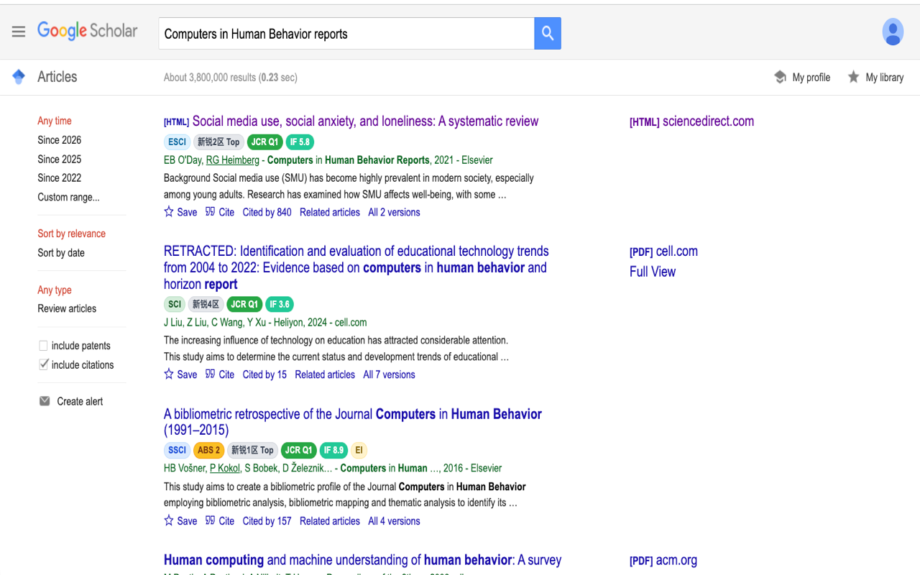Open Related articles for Social media use result

tap(330, 212)
